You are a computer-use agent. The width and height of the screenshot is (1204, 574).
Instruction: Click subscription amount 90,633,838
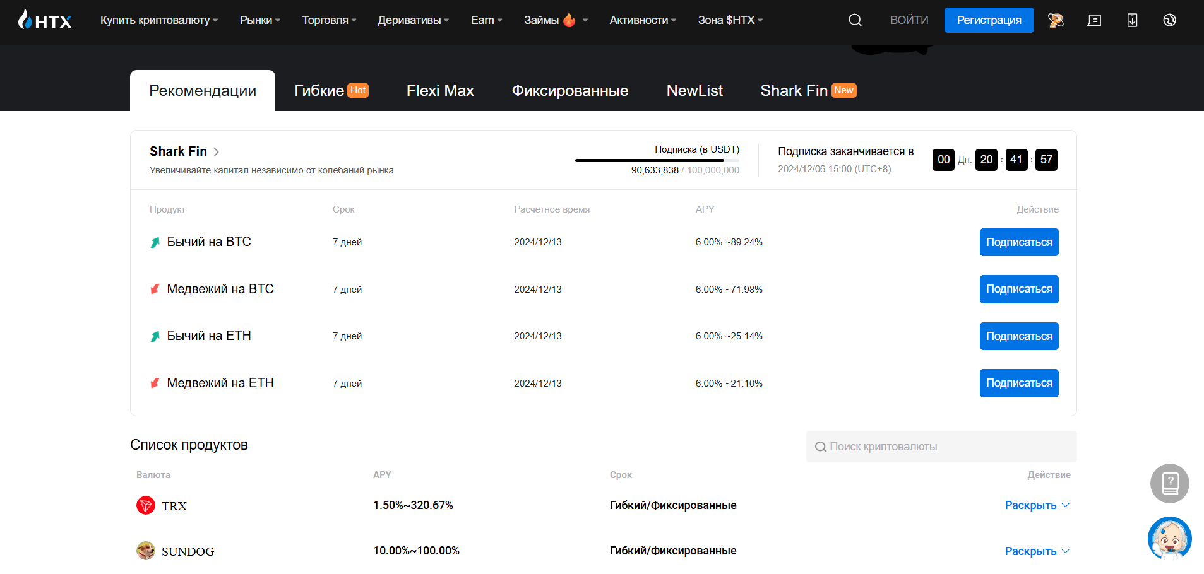655,170
